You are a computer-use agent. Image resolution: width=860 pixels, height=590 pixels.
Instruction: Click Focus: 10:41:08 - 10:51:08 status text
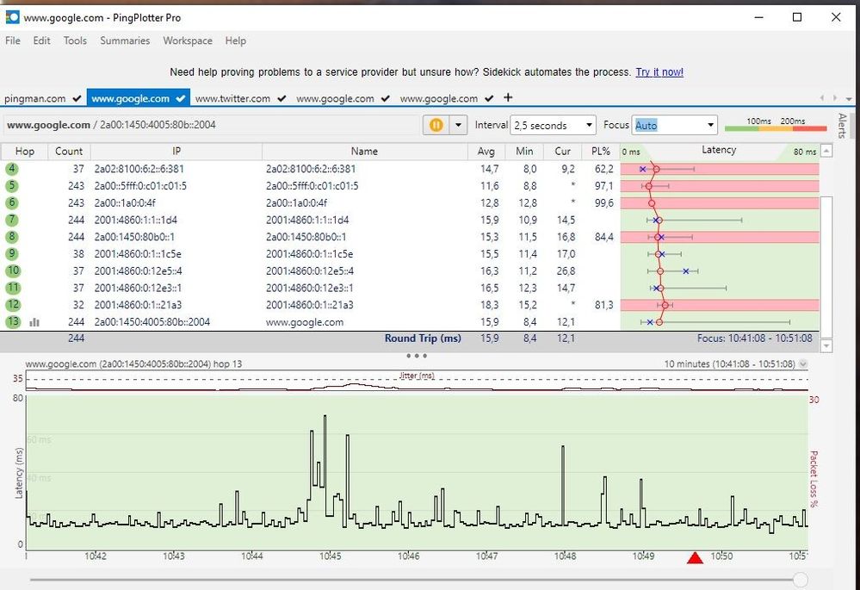[755, 338]
